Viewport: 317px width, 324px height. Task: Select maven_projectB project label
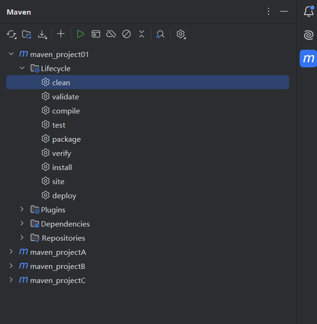click(x=57, y=267)
